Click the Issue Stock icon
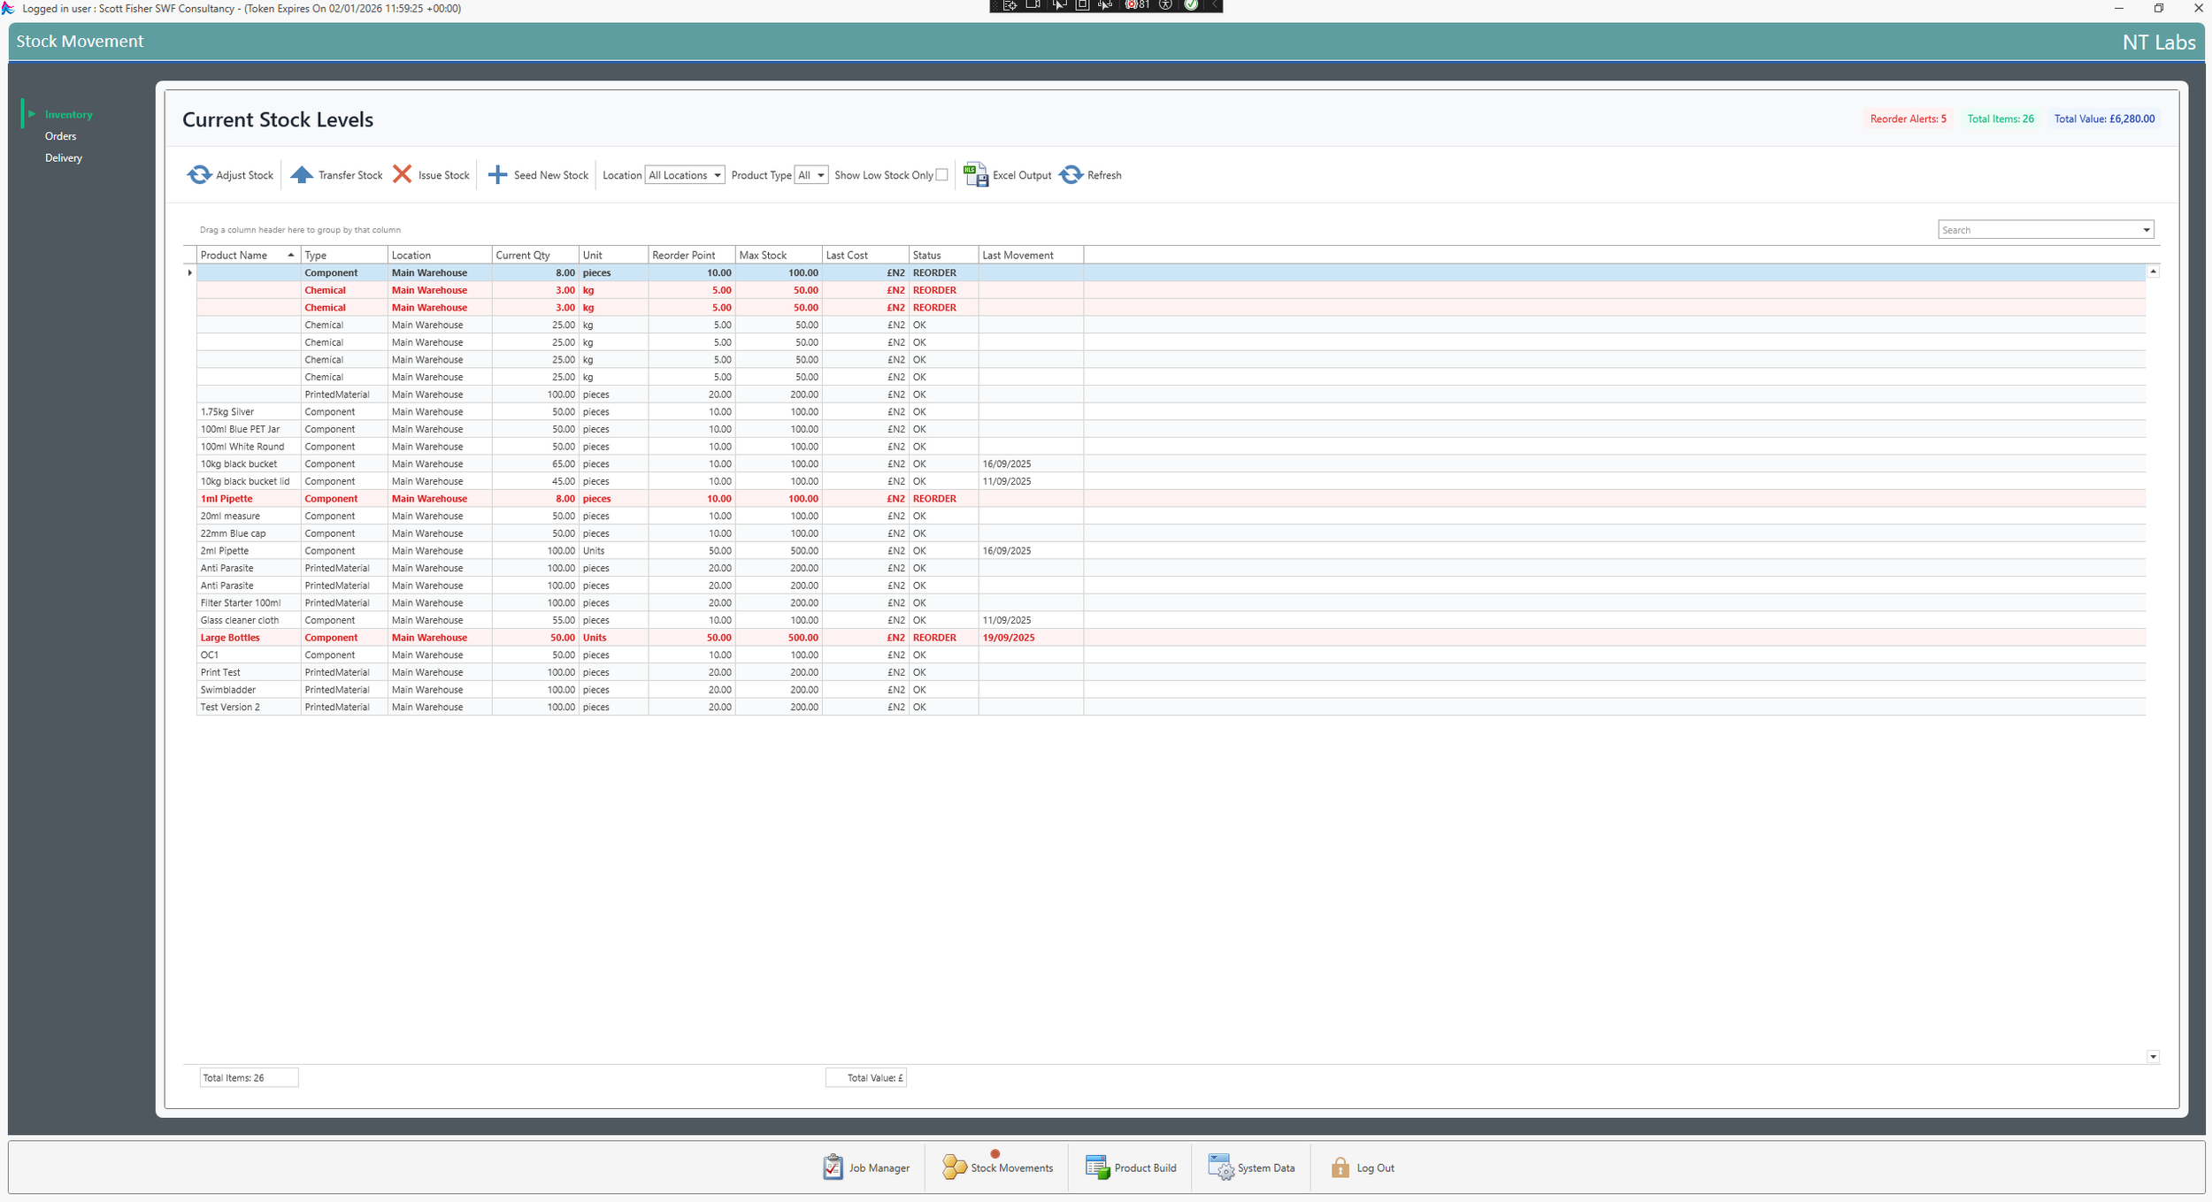The height and width of the screenshot is (1202, 2212). pyautogui.click(x=403, y=174)
